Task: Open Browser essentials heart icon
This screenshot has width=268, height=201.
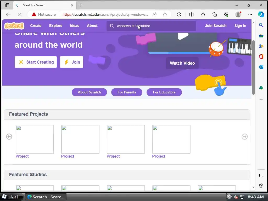Action: (x=226, y=15)
